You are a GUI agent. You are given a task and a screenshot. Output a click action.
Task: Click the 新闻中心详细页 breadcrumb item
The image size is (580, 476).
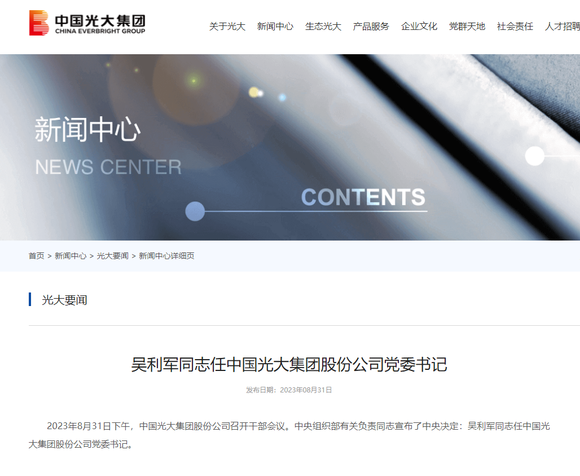point(166,256)
